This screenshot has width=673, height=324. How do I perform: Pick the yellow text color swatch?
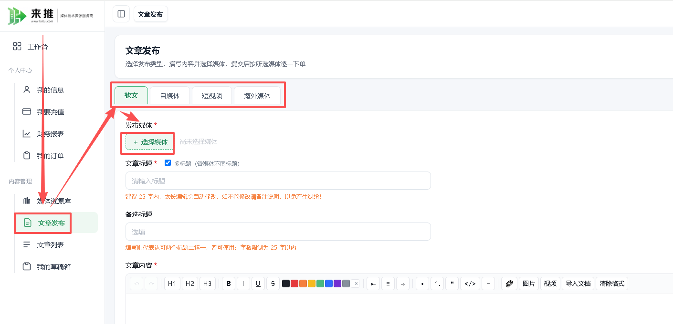click(x=312, y=283)
